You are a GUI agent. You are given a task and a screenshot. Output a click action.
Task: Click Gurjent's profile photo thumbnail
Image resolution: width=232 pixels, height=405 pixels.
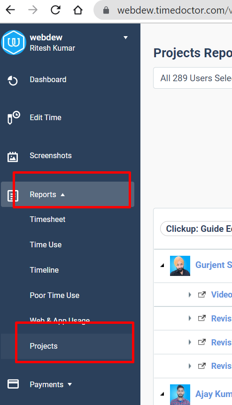click(180, 266)
